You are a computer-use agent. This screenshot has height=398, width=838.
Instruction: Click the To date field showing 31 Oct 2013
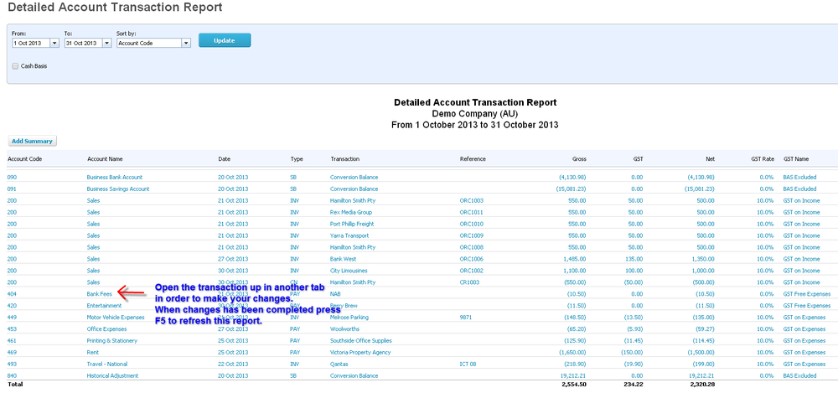tap(82, 43)
